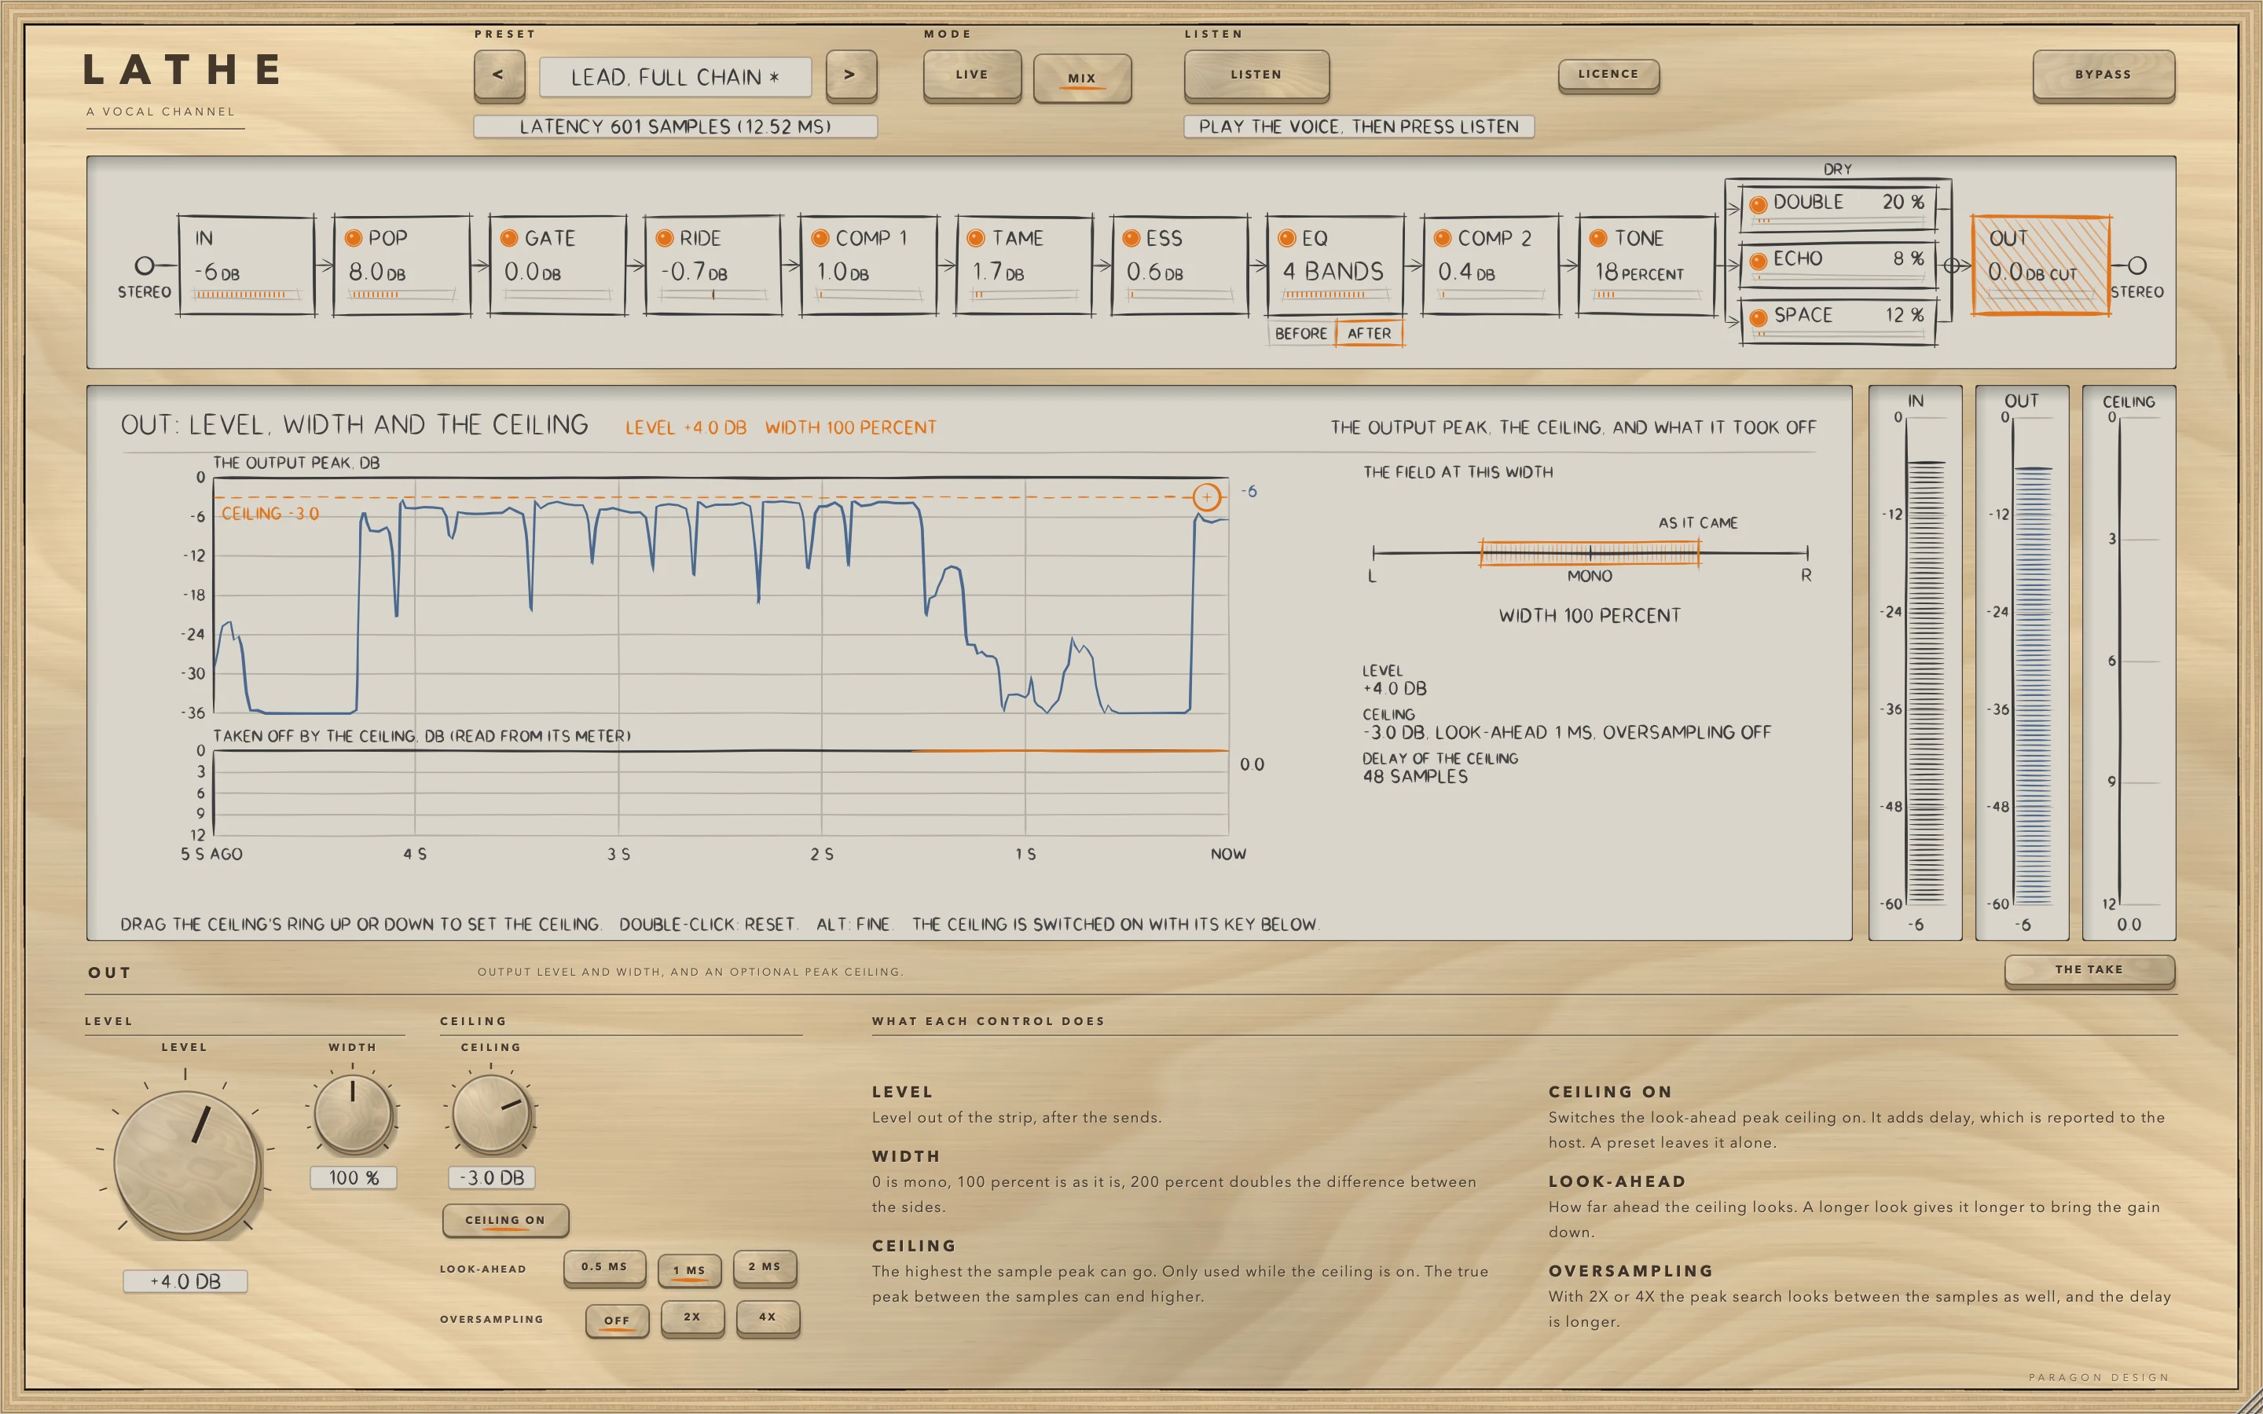Viewport: 2263px width, 1414px height.
Task: Click the large LEVEL knob
Action: click(187, 1164)
